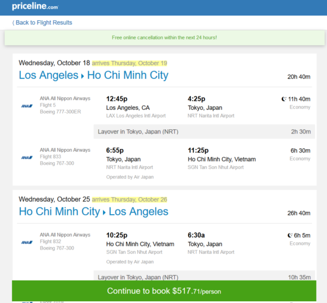Click the back chevron before Flight Results
The height and width of the screenshot is (303, 327).
(x=13, y=23)
